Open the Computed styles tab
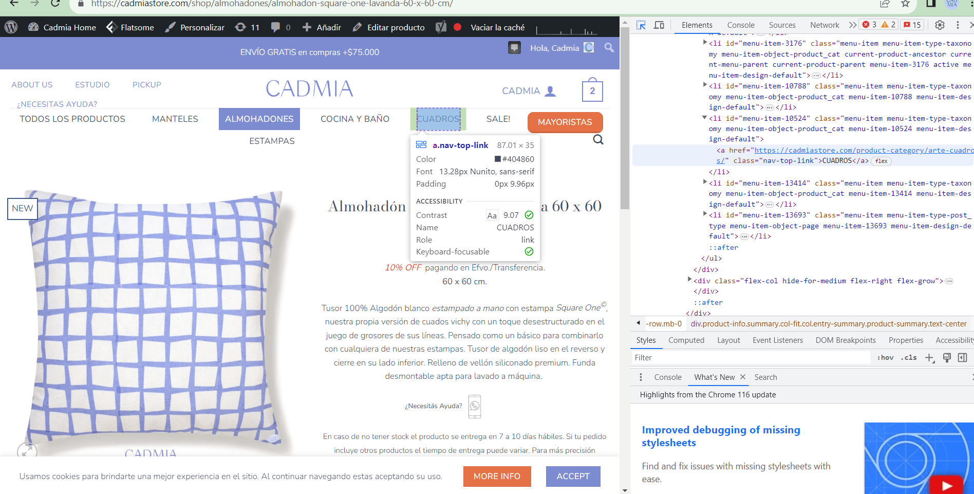This screenshot has width=974, height=494. [x=686, y=340]
